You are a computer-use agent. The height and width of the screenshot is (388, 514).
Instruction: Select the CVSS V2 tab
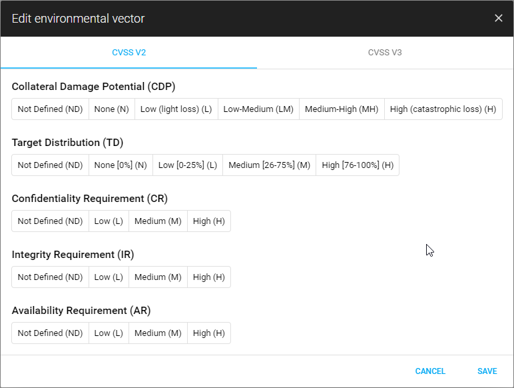[128, 53]
